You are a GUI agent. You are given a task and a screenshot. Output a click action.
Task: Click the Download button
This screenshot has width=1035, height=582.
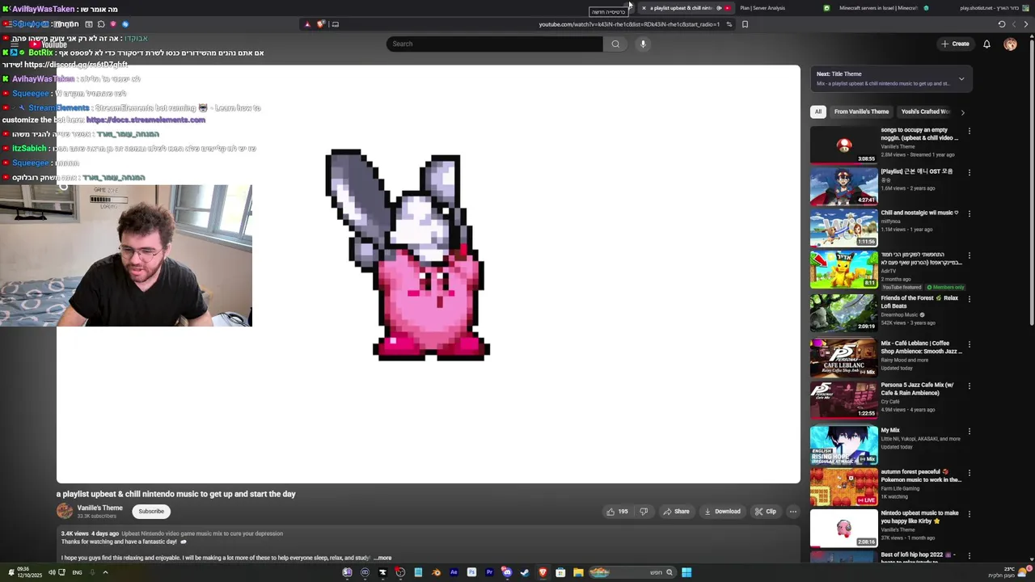click(x=722, y=511)
